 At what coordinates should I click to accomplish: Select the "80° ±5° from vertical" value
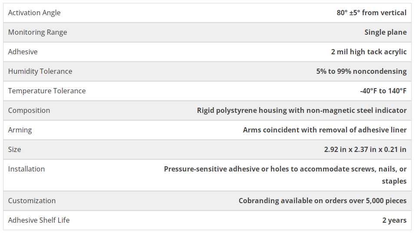371,13
